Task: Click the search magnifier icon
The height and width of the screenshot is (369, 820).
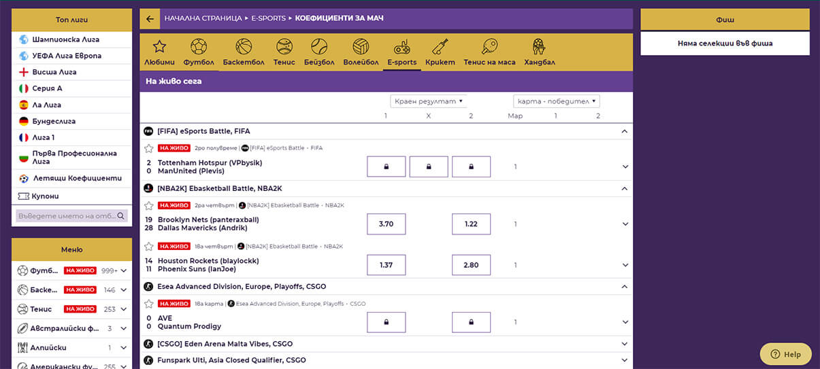Action: [121, 216]
